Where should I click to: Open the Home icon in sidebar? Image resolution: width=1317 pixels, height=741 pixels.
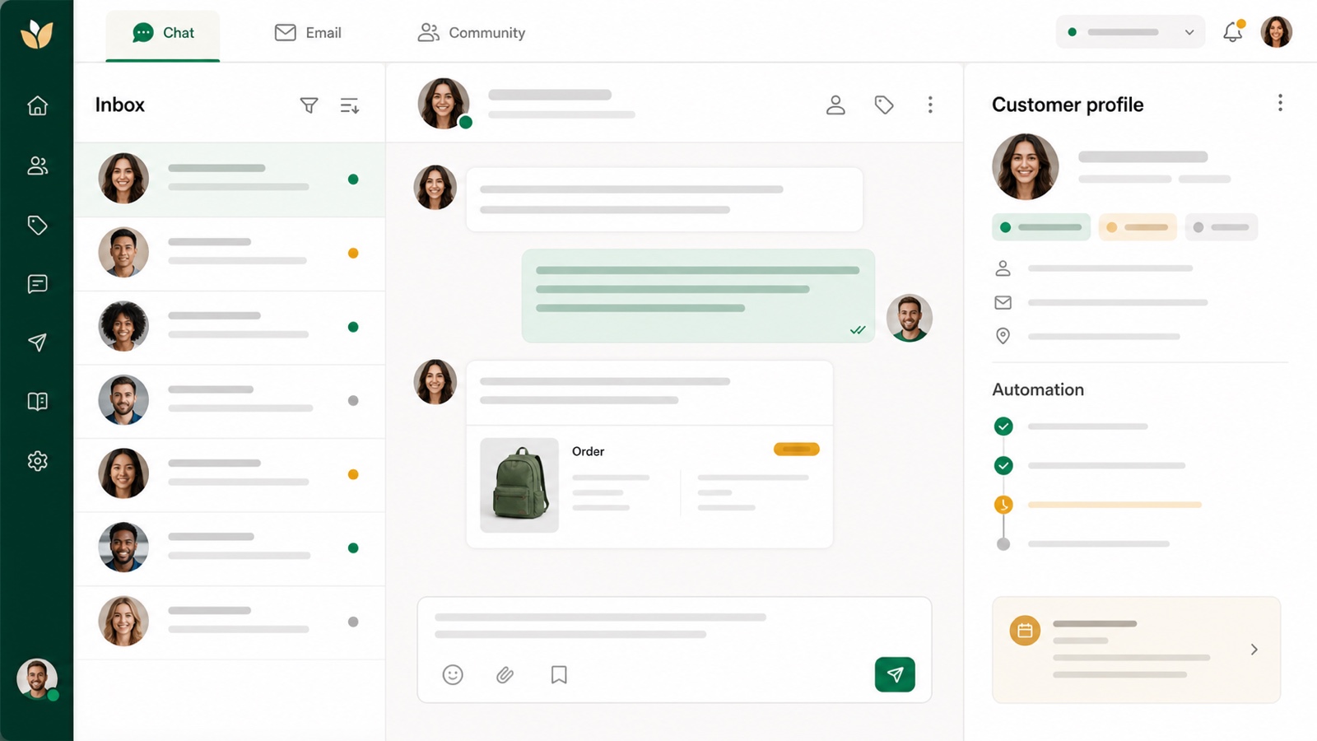point(37,105)
